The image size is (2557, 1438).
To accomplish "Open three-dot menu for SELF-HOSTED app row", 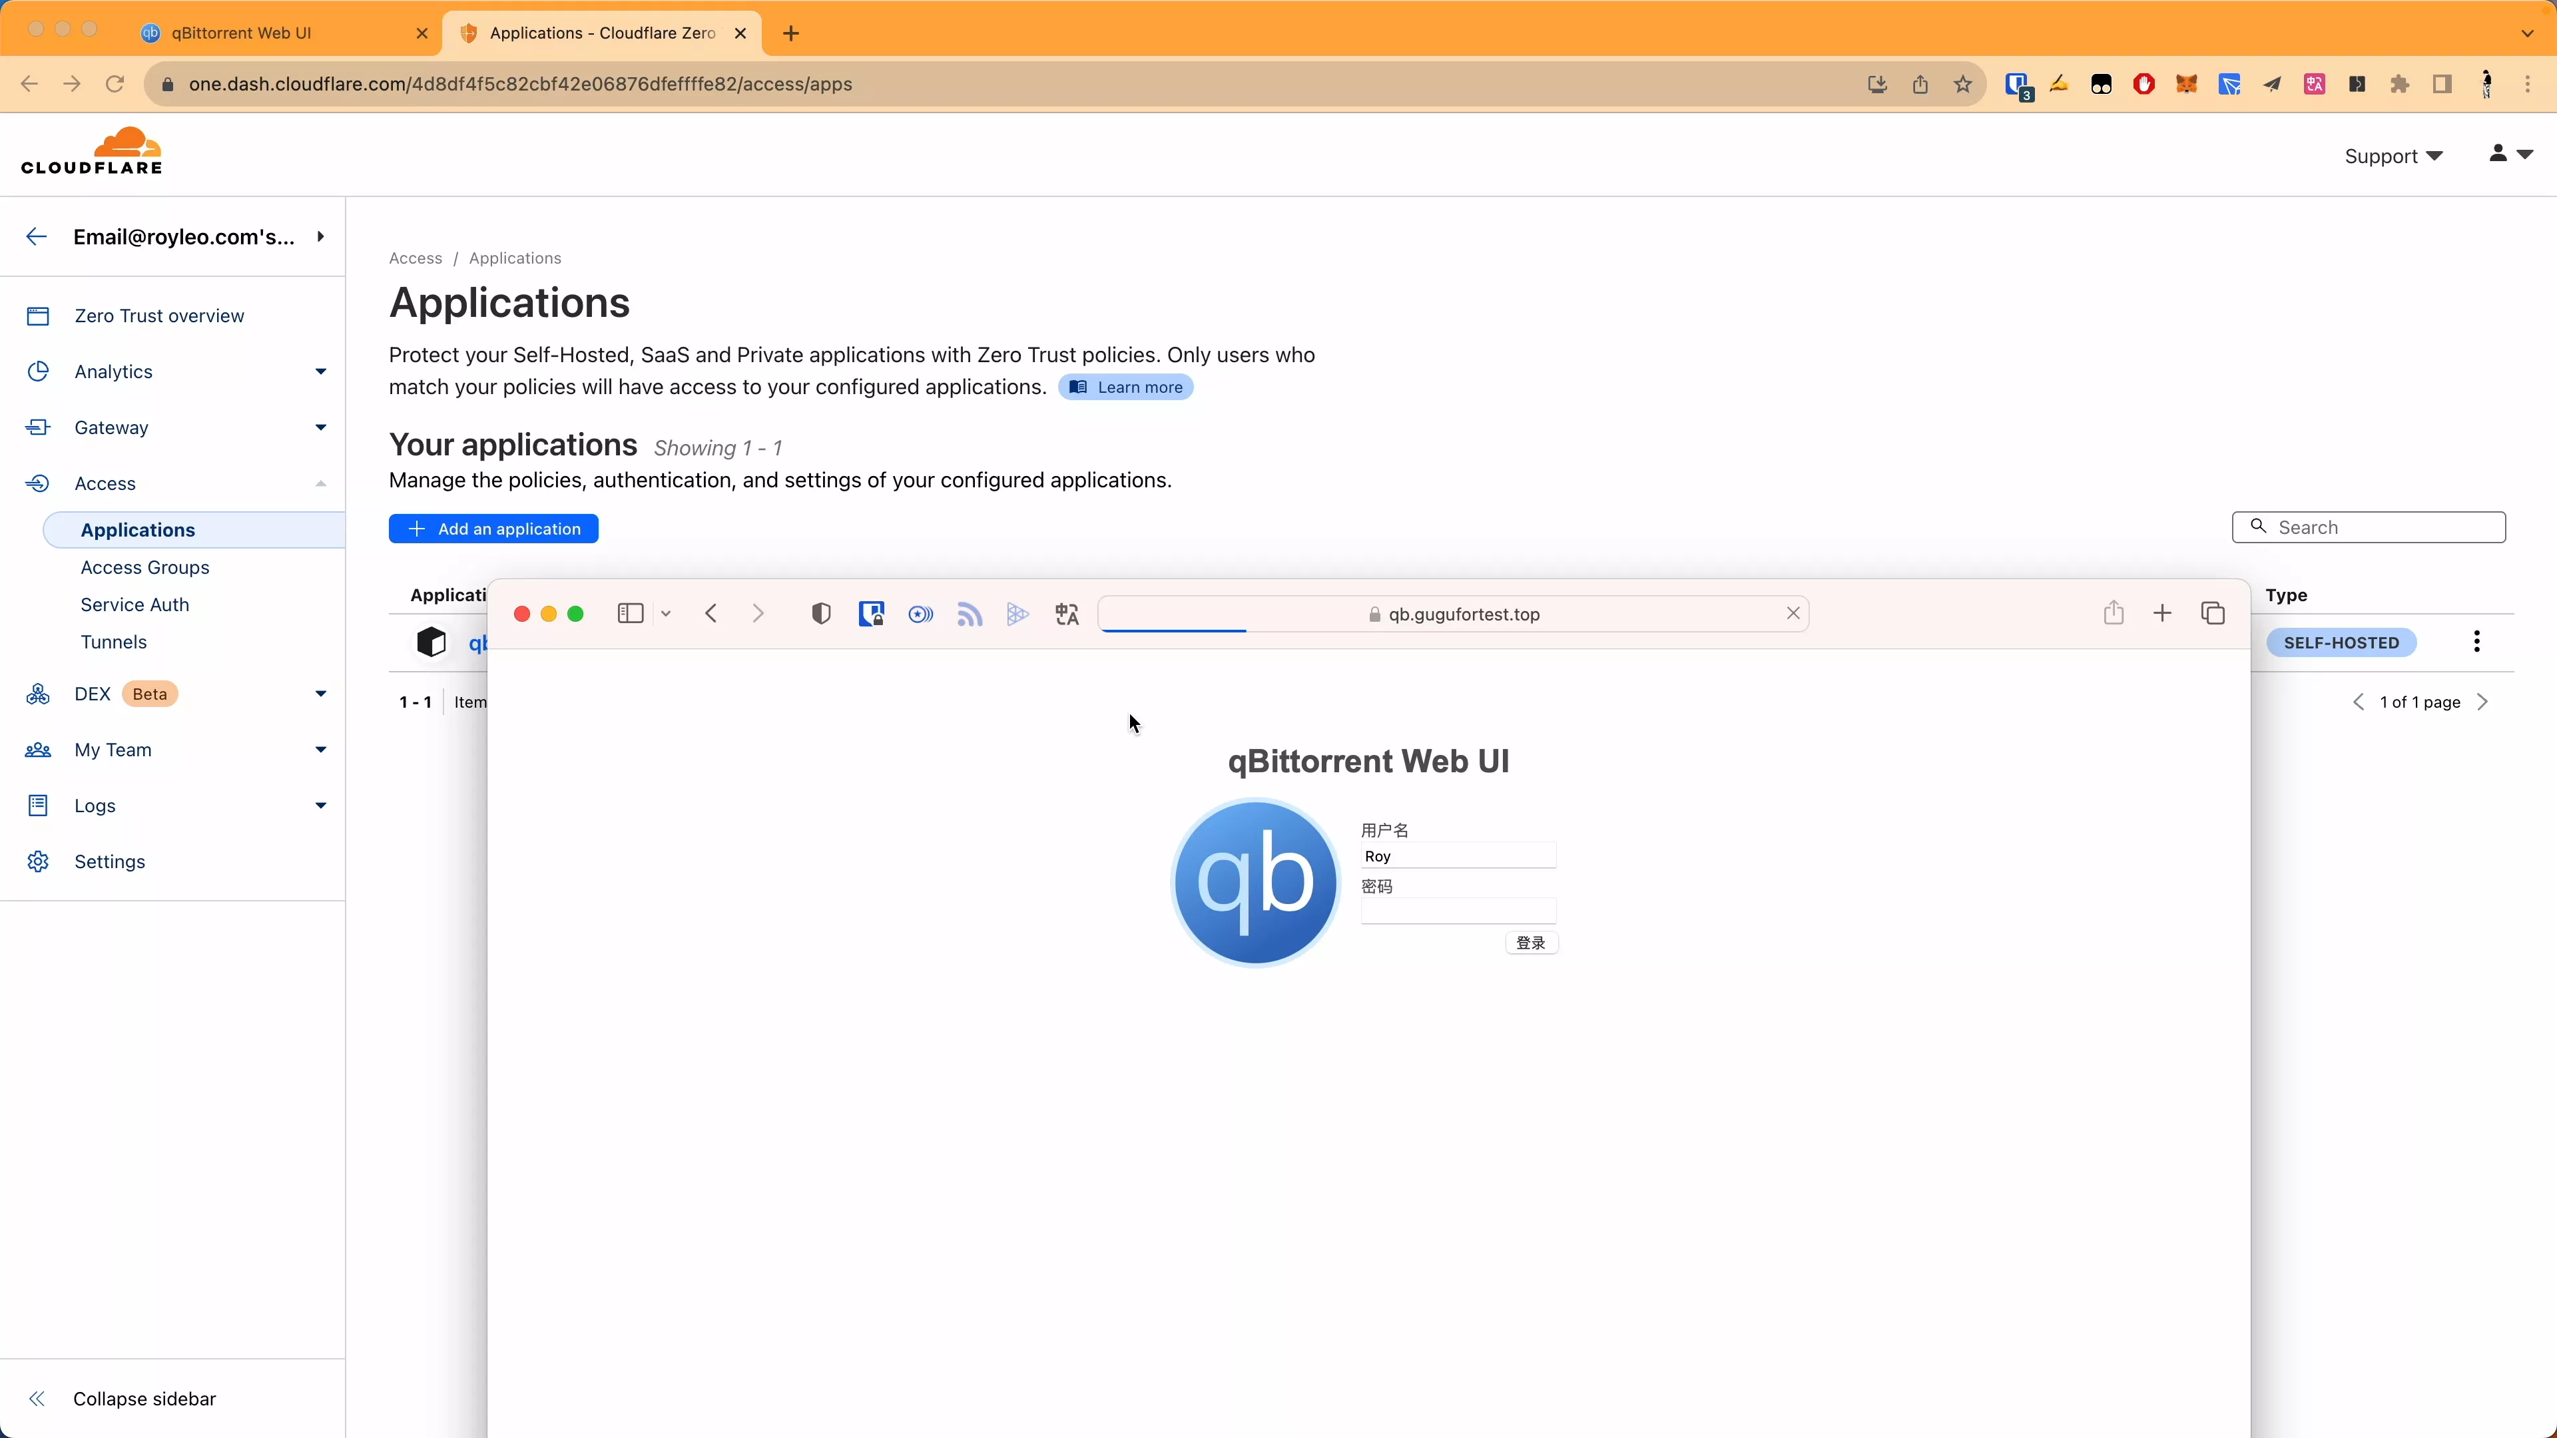I will [2476, 642].
